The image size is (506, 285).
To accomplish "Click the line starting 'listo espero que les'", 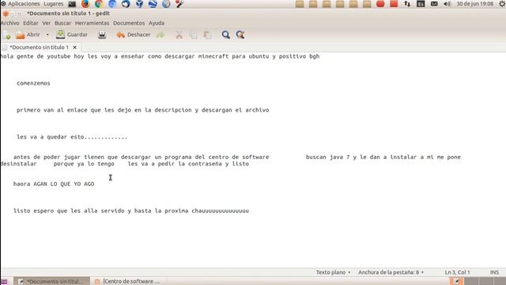I will (x=131, y=211).
